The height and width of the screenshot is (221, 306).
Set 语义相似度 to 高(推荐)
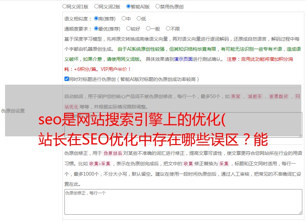(96, 18)
